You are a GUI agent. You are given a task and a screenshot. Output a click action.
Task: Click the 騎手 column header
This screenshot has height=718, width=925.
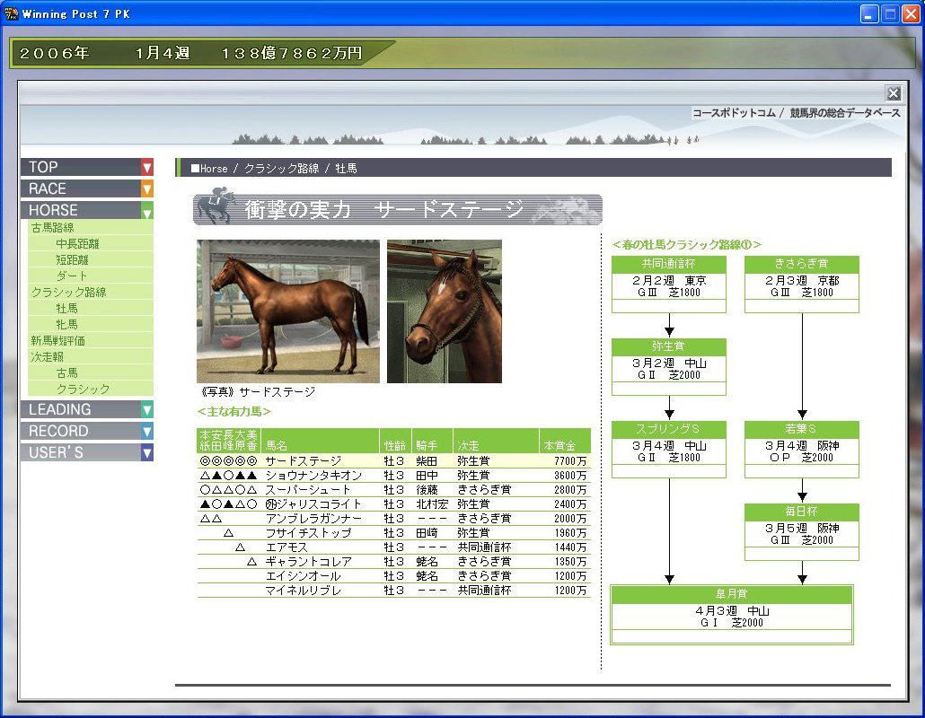[x=432, y=441]
